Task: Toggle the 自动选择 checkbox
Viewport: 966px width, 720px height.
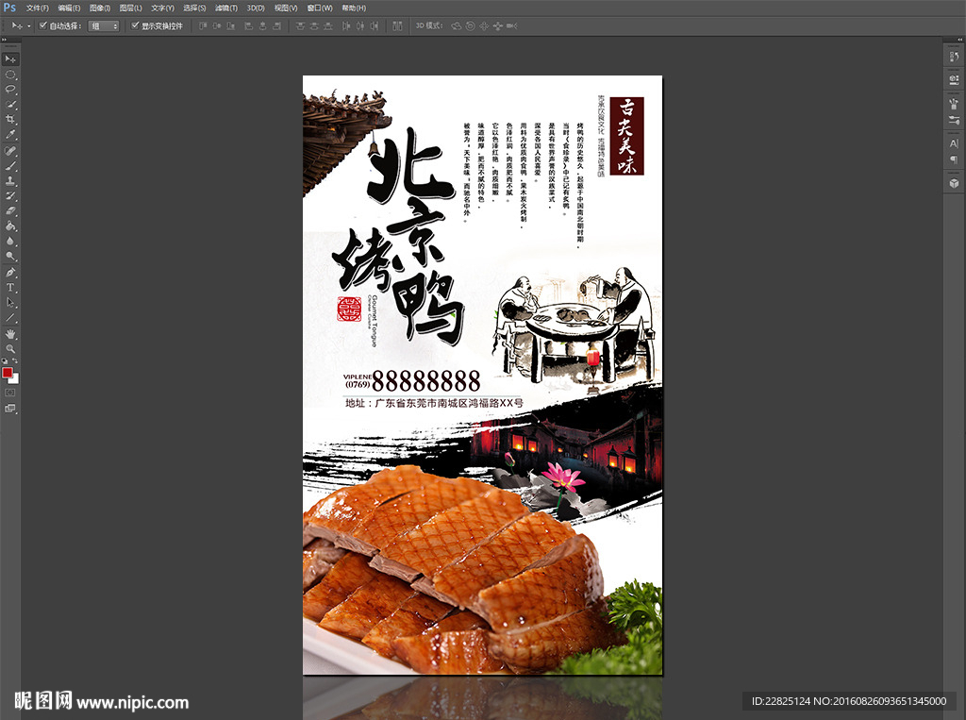Action: (x=43, y=25)
